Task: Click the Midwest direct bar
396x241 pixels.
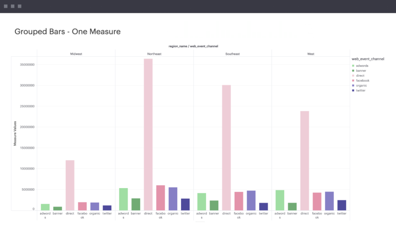Action: click(70, 185)
